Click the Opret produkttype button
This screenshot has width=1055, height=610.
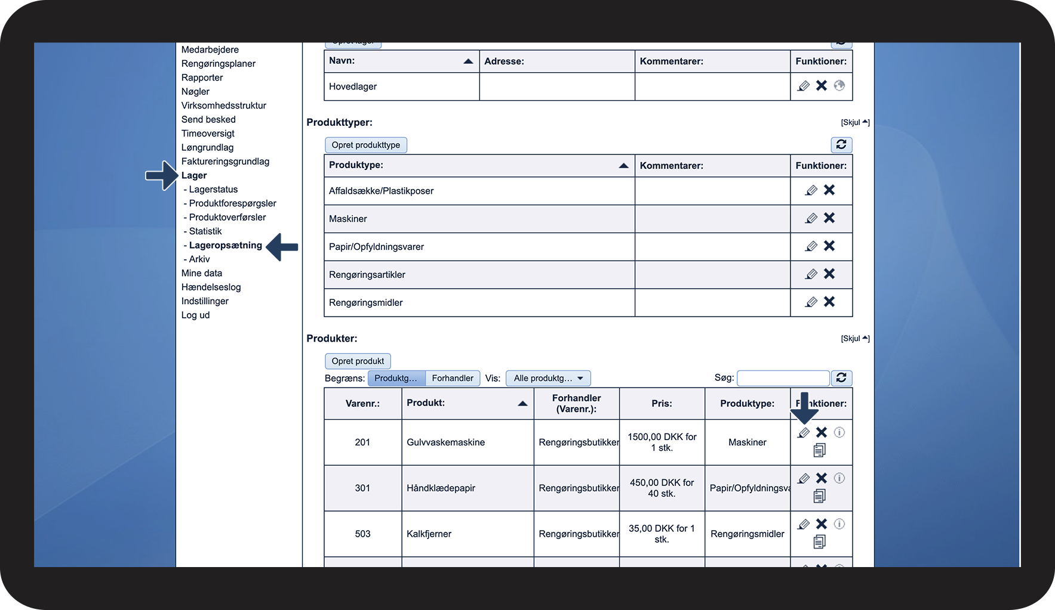[x=366, y=145]
